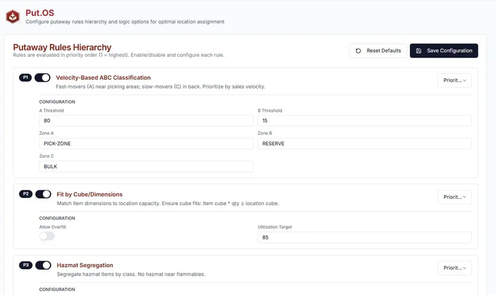Click the Put.OS app name text

40,13
